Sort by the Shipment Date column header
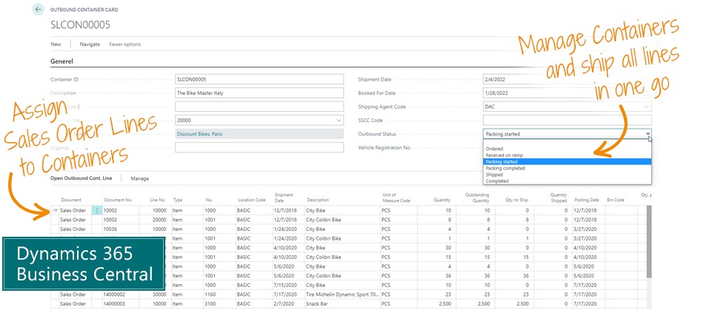This screenshot has width=704, height=310. click(284, 198)
